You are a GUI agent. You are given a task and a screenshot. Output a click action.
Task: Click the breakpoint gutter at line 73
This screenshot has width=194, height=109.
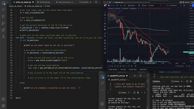[x=8, y=73]
